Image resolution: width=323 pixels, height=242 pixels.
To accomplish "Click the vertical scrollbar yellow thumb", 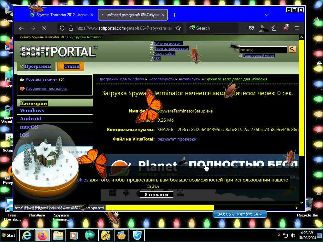I will (302, 98).
